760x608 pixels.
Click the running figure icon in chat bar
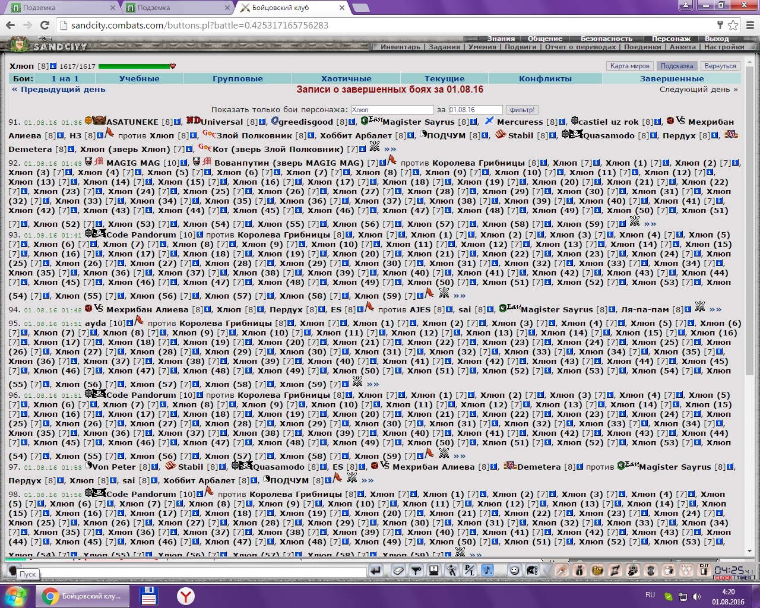pyautogui.click(x=452, y=571)
